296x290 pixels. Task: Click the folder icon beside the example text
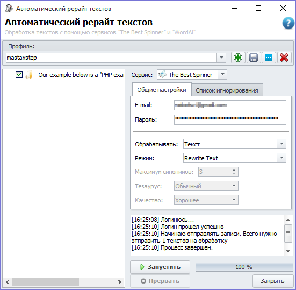point(29,75)
